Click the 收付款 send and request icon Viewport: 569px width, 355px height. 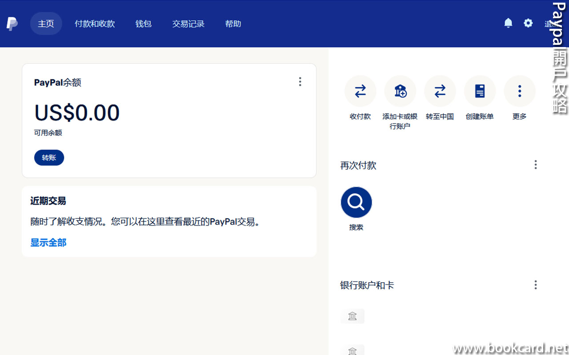tap(360, 91)
